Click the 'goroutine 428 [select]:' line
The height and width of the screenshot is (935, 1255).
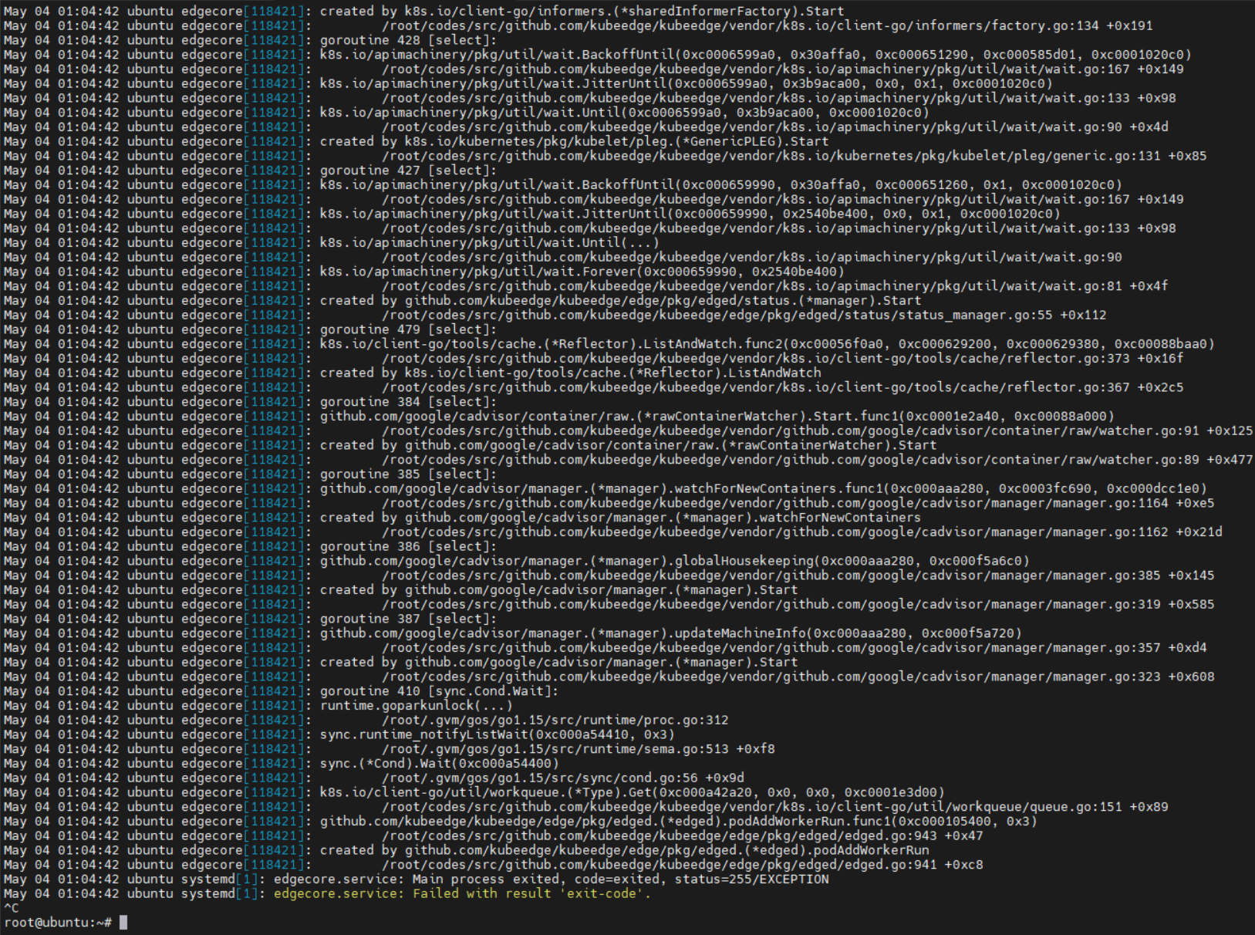coord(251,40)
